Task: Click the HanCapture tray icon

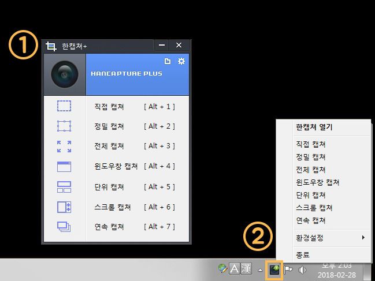Action: pyautogui.click(x=274, y=270)
